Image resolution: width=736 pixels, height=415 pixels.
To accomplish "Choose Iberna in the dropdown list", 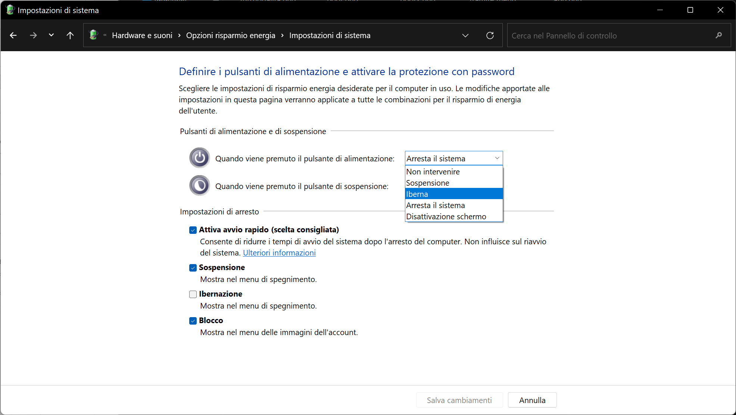I will coord(454,194).
